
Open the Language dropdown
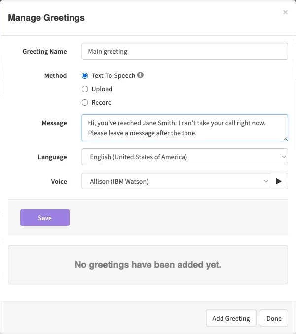[185, 157]
